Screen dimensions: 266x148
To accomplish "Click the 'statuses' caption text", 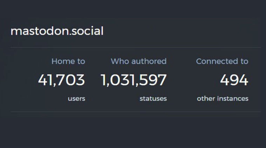I will click(153, 99).
